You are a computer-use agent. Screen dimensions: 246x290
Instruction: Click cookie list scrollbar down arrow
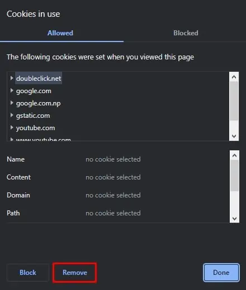234,136
